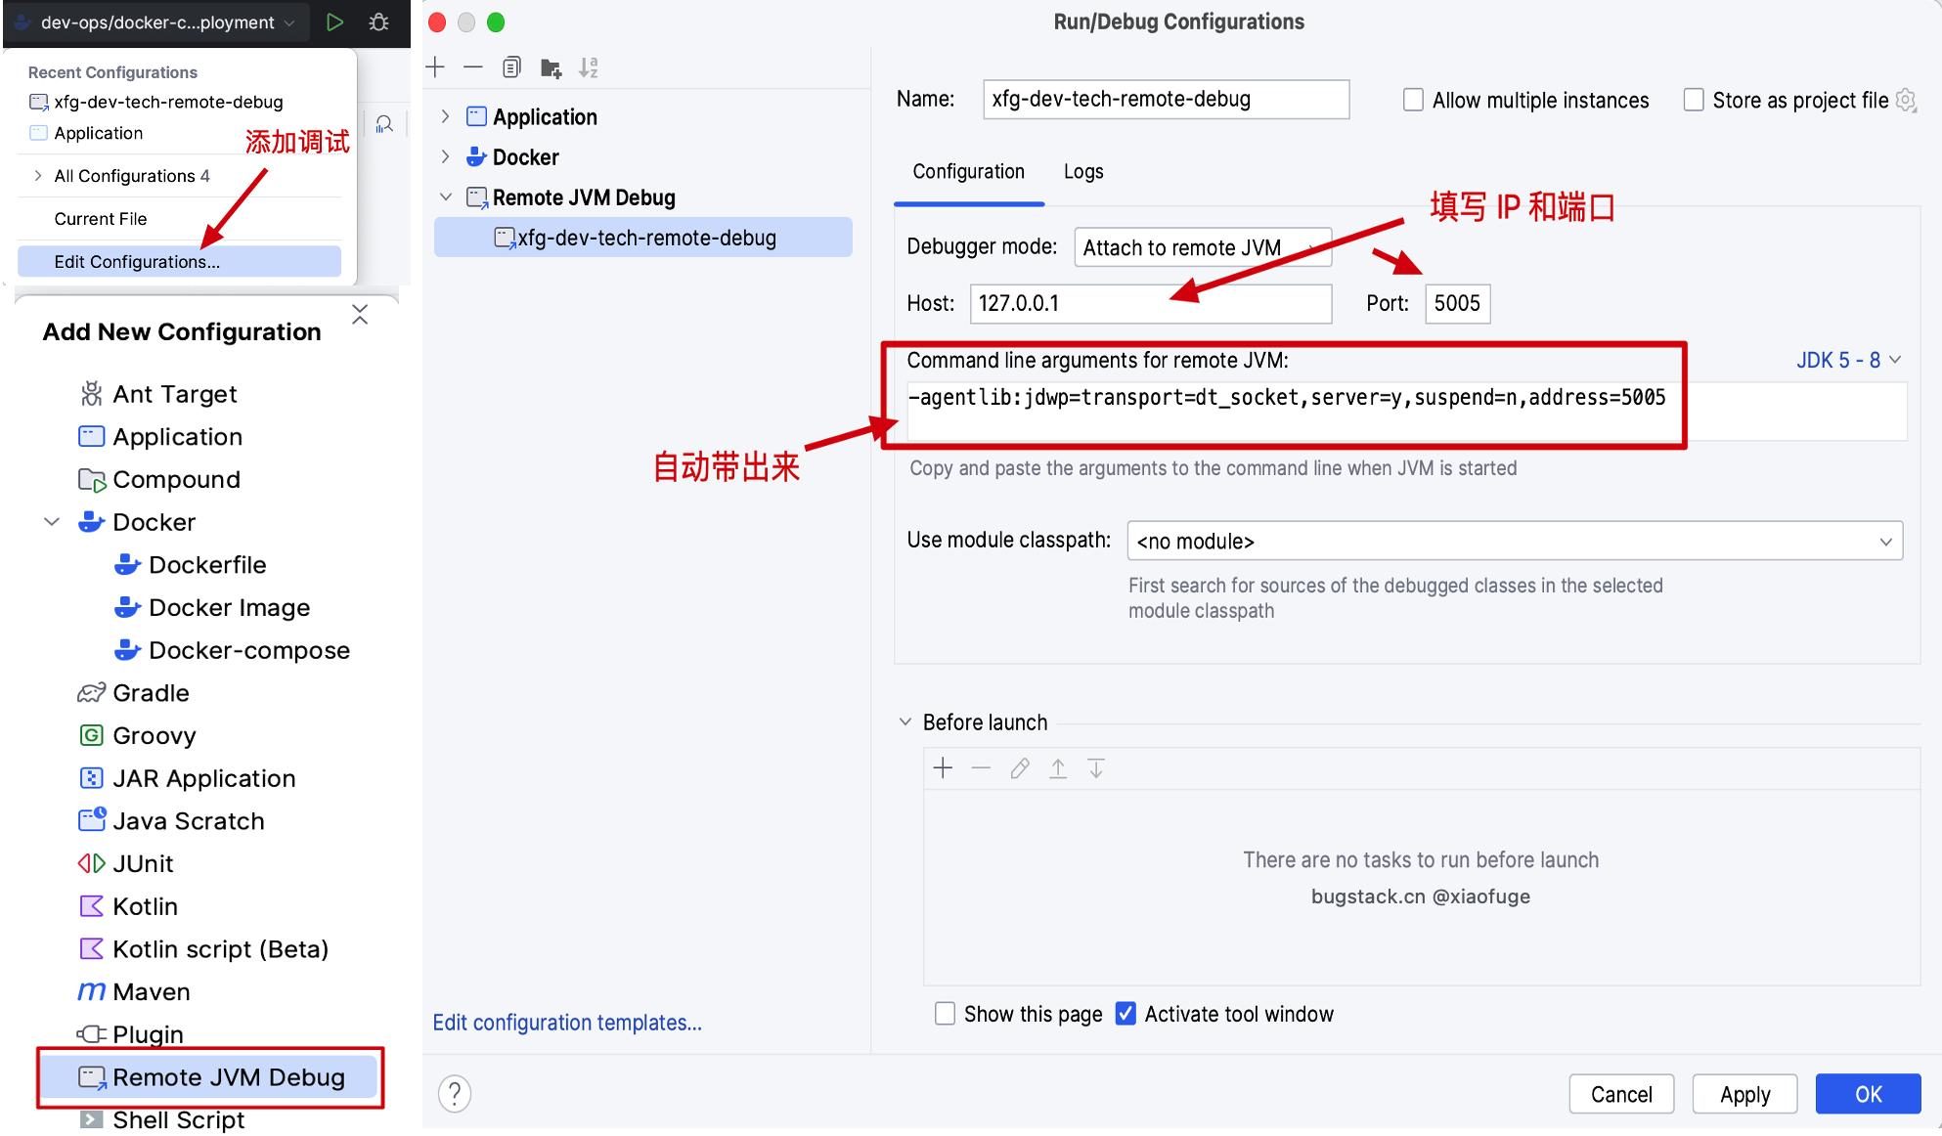Remove Before launch task with minus
Viewport: 1942px width, 1136px height.
[981, 768]
